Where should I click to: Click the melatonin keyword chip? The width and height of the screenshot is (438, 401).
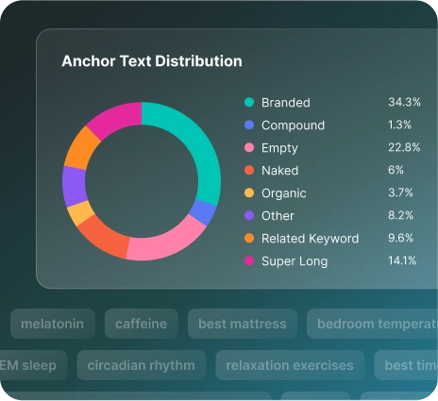point(53,324)
